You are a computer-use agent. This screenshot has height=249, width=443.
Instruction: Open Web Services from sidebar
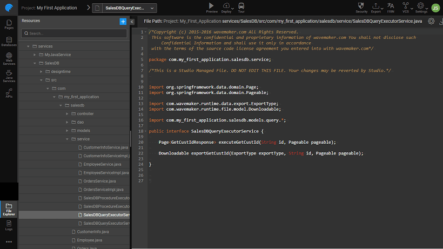click(9, 59)
